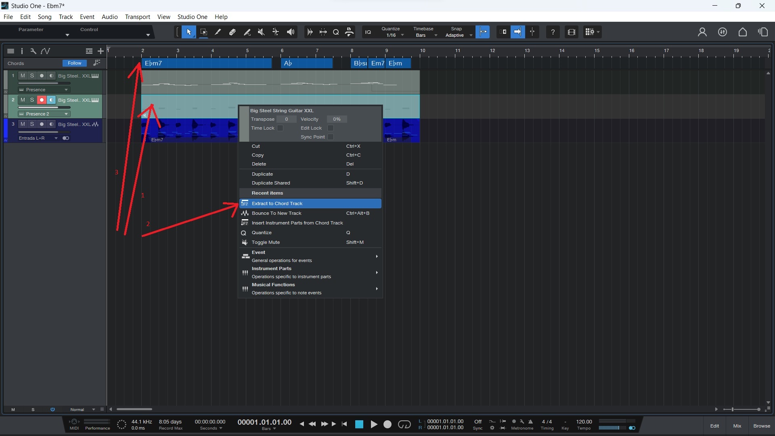Enable the Time Lock checkbox
The height and width of the screenshot is (436, 775).
point(280,128)
